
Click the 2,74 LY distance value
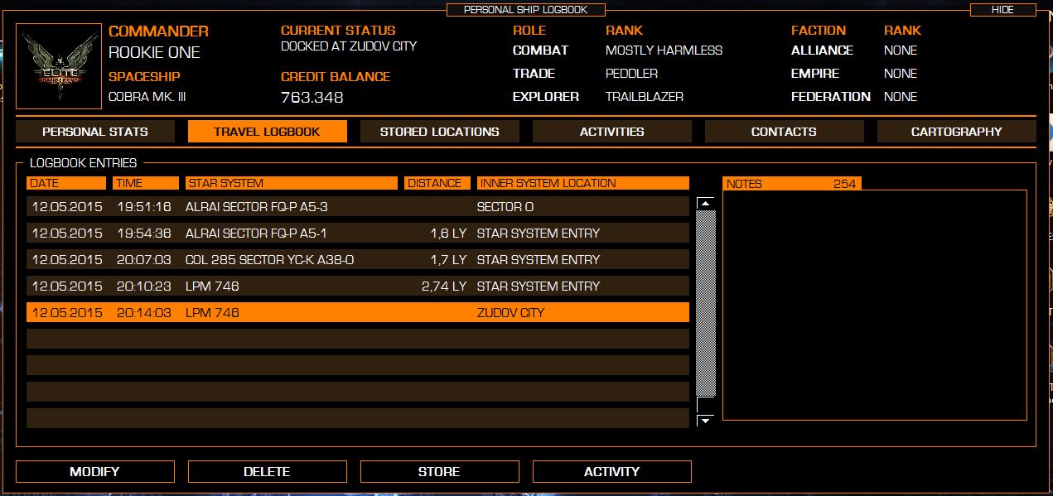point(444,287)
